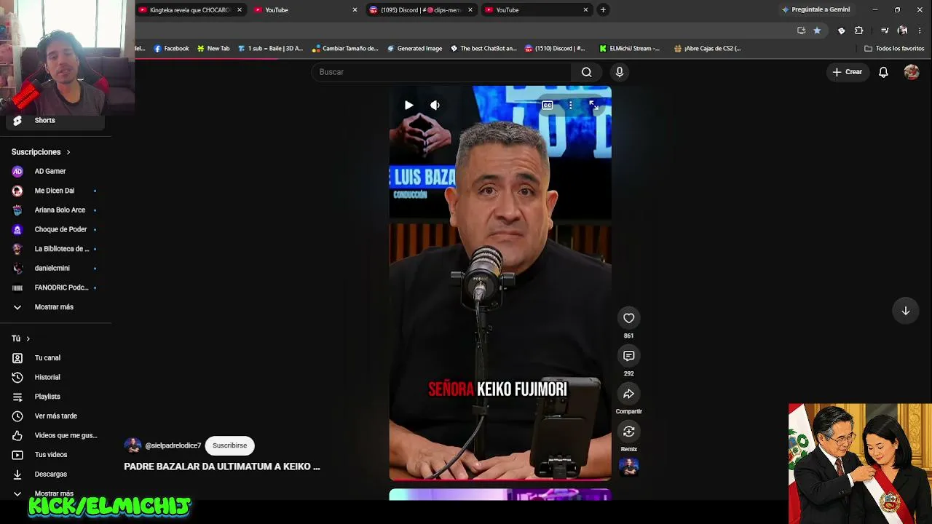Open the Todos los favoritos folder
Screen dimensions: 932x524
coord(894,49)
